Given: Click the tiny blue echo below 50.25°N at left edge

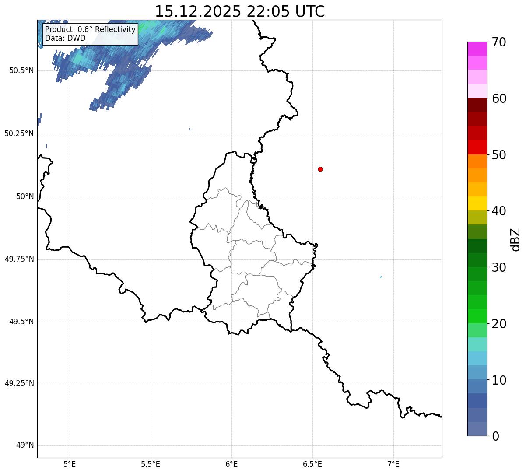Looking at the screenshot, I should click(x=46, y=146).
